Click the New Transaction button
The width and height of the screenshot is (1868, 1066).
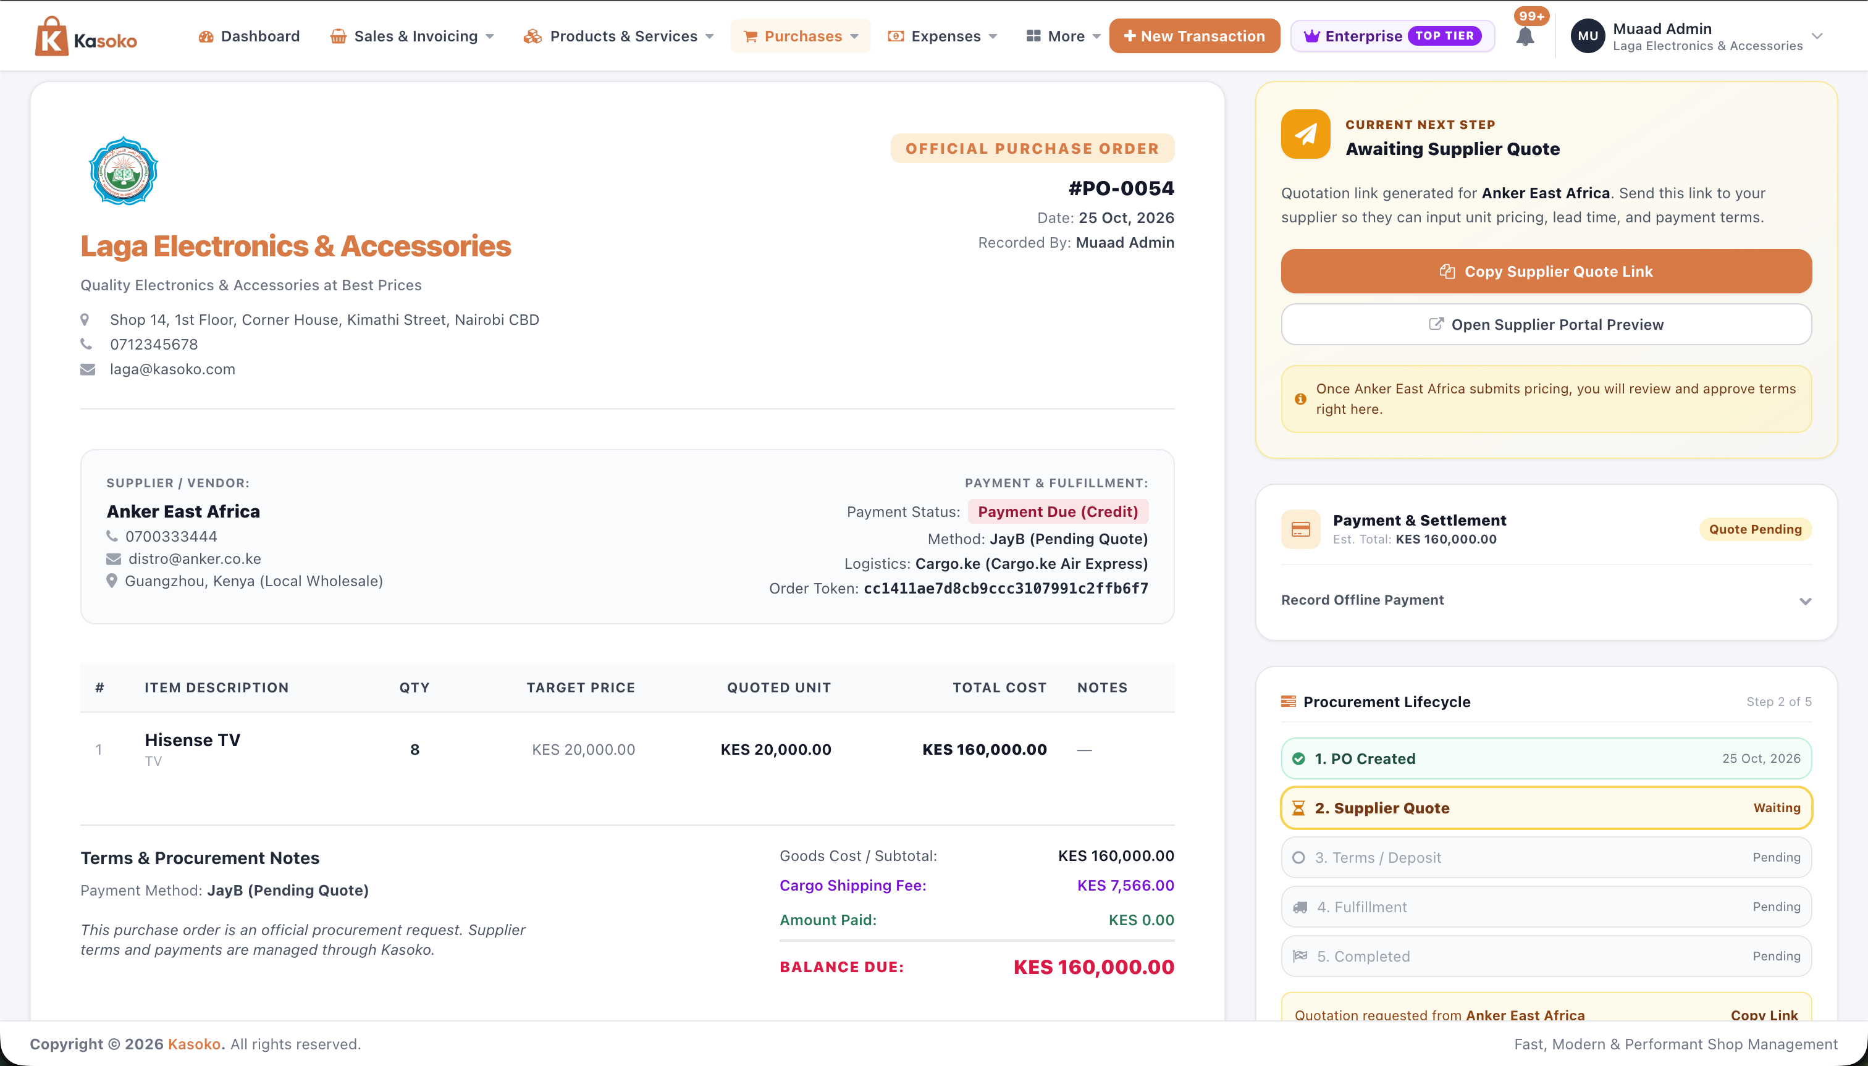[1194, 36]
